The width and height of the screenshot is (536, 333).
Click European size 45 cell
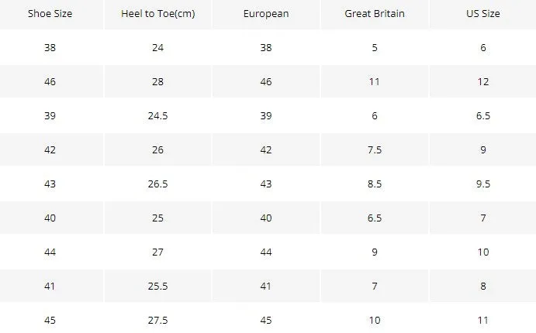[266, 320]
